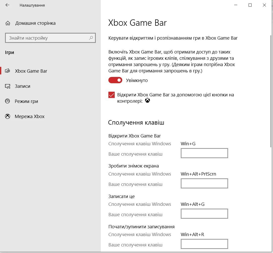Image resolution: width=273 pixels, height=253 pixels.
Task: Click the Увімкнуто toggle label
Action: tap(137, 80)
